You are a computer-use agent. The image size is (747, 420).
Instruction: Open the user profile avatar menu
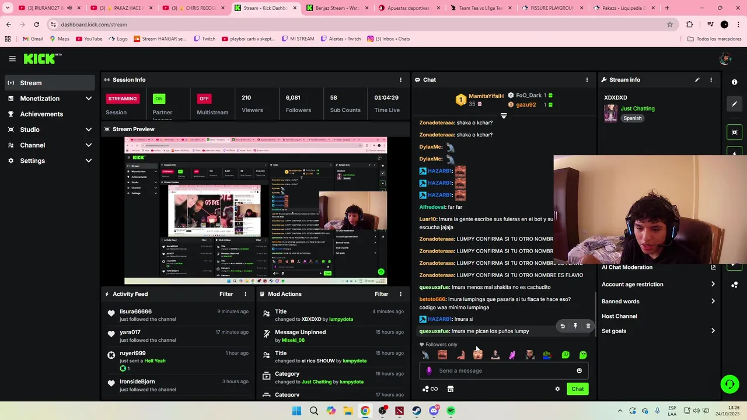[x=725, y=58]
